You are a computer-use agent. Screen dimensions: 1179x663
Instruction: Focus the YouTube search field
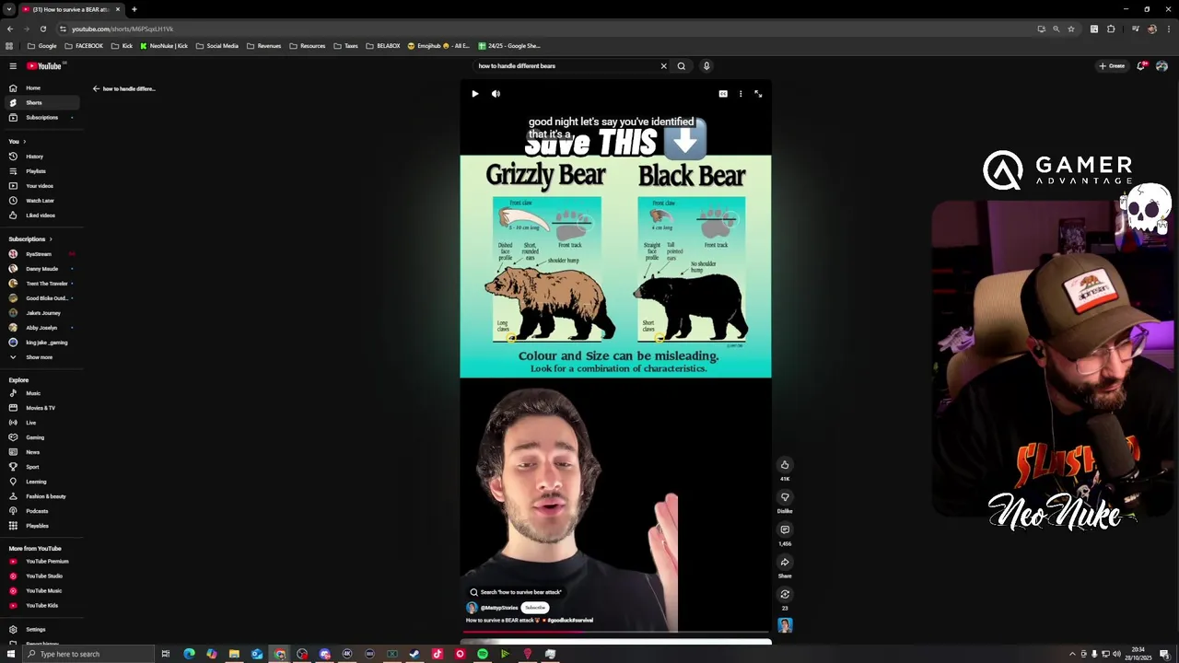point(566,66)
